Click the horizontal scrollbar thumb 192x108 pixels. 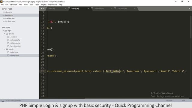tap(137, 98)
